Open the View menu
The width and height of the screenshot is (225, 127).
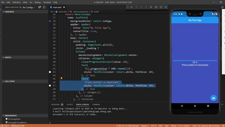point(25,2)
